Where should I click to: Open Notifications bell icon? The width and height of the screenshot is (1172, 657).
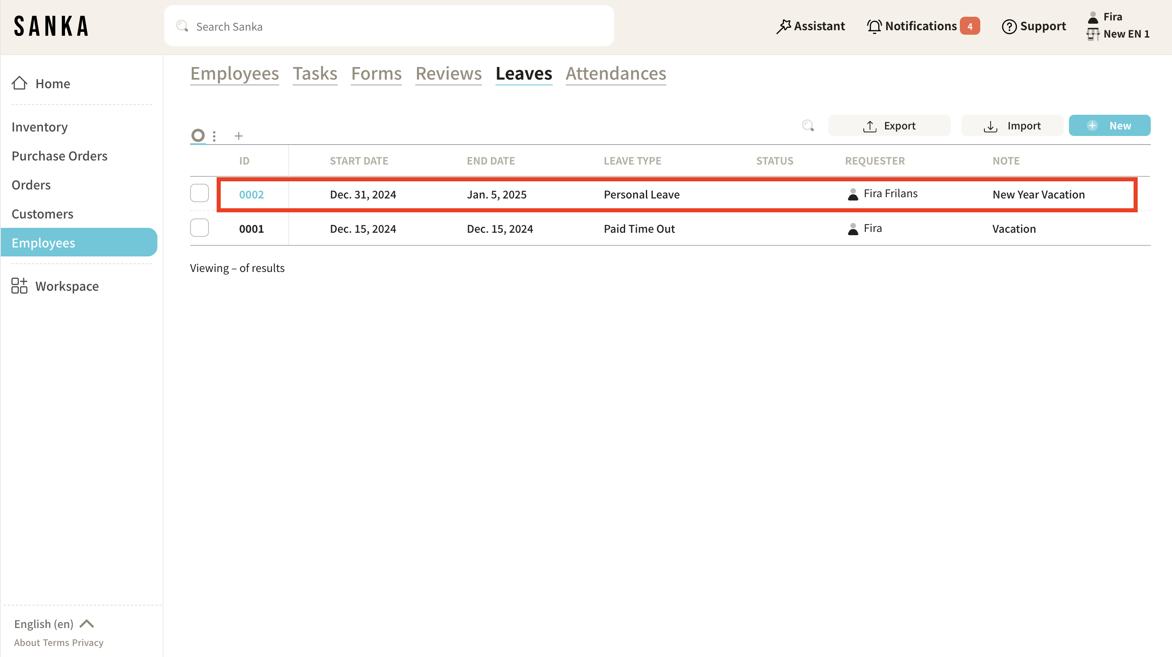(x=874, y=27)
